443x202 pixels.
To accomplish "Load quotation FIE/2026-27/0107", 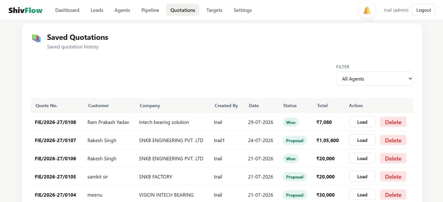I will click(362, 140).
